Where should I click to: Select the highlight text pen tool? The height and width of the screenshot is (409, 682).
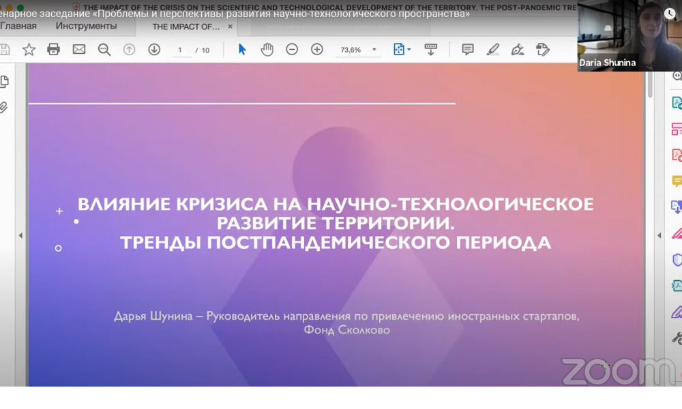pyautogui.click(x=493, y=50)
